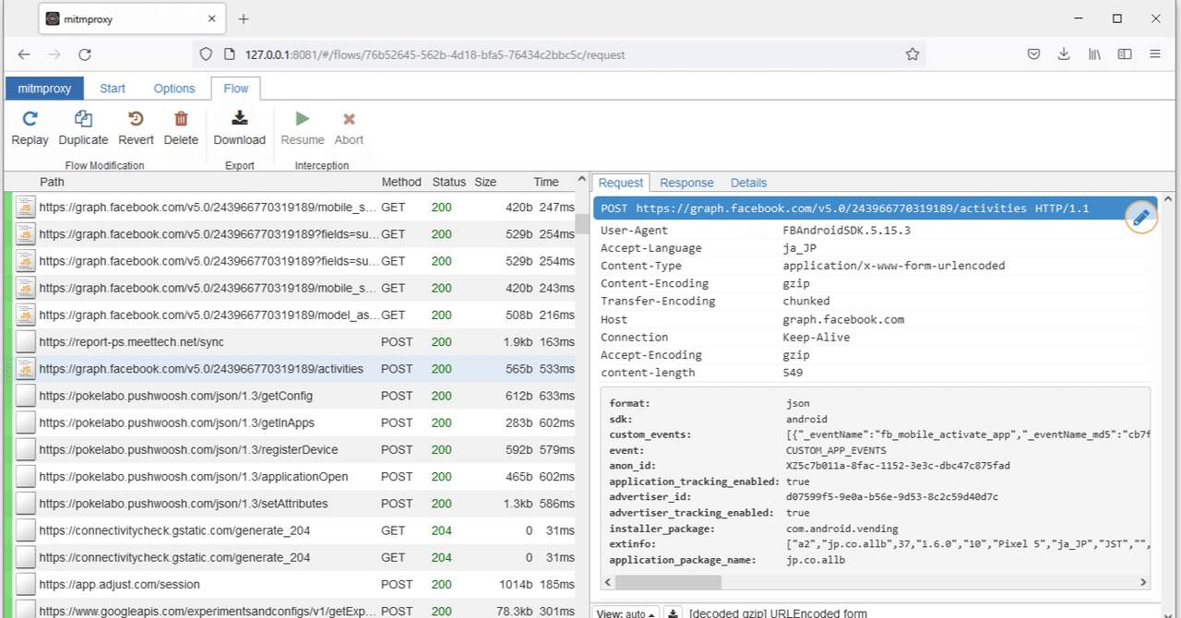This screenshot has height=618, width=1181.
Task: Switch to the Options tab
Action: click(x=174, y=89)
